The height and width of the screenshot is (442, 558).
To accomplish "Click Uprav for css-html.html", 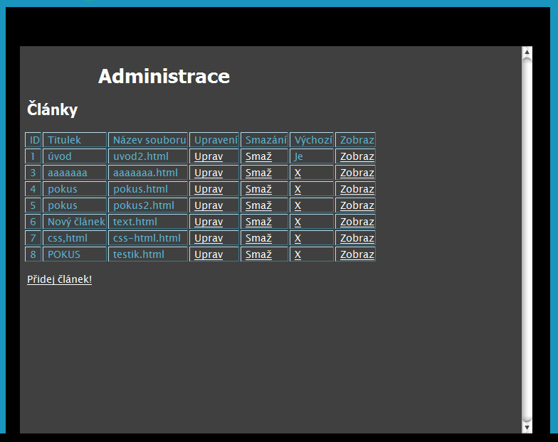I will [x=209, y=238].
